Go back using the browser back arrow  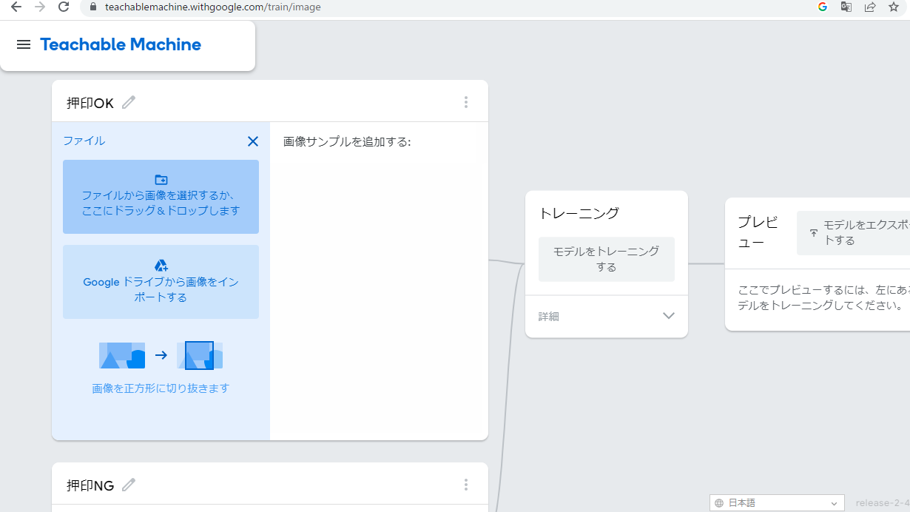(x=16, y=7)
